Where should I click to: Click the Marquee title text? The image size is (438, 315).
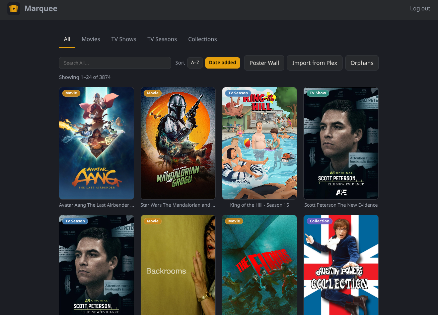(x=41, y=9)
